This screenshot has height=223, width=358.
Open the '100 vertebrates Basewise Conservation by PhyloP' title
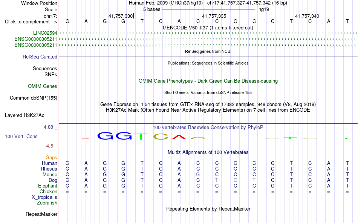tap(208, 128)
